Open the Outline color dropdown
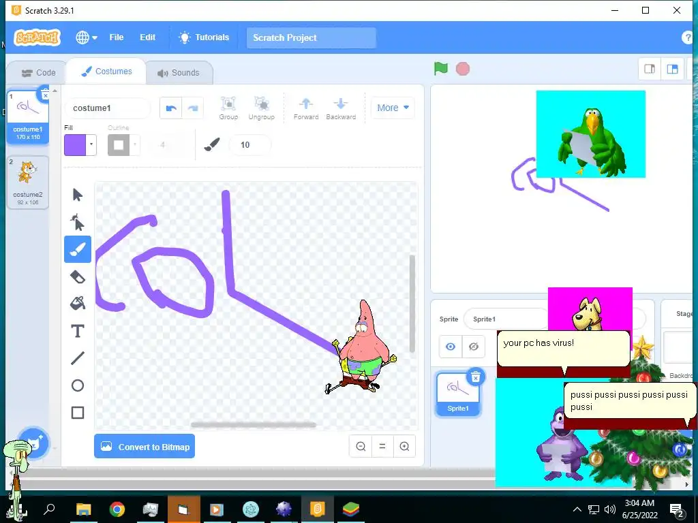The width and height of the screenshot is (698, 523). click(x=134, y=144)
